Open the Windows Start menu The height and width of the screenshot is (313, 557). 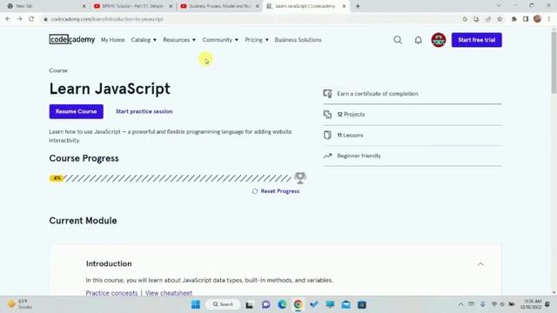[195, 304]
